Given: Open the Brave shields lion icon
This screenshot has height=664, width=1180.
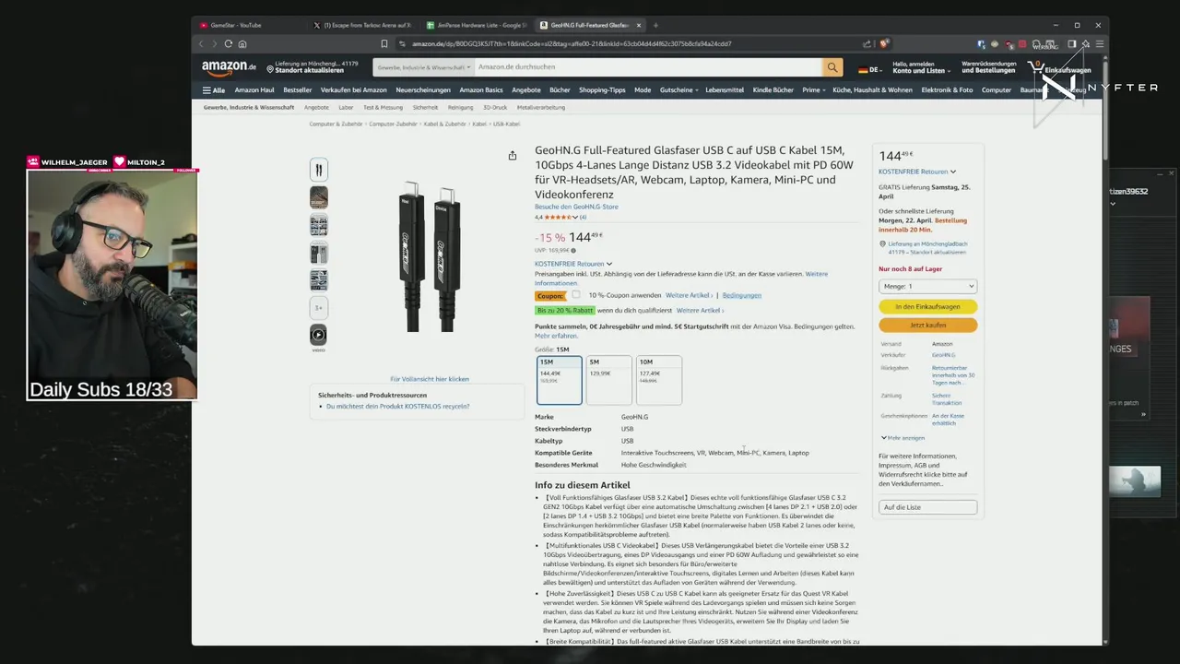Looking at the screenshot, I should pos(883,43).
